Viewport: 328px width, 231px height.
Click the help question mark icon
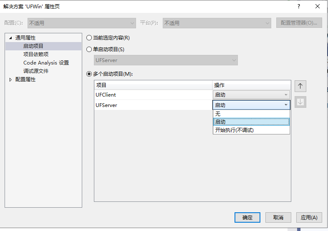tap(298, 7)
